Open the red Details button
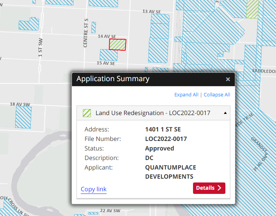 click(x=209, y=188)
